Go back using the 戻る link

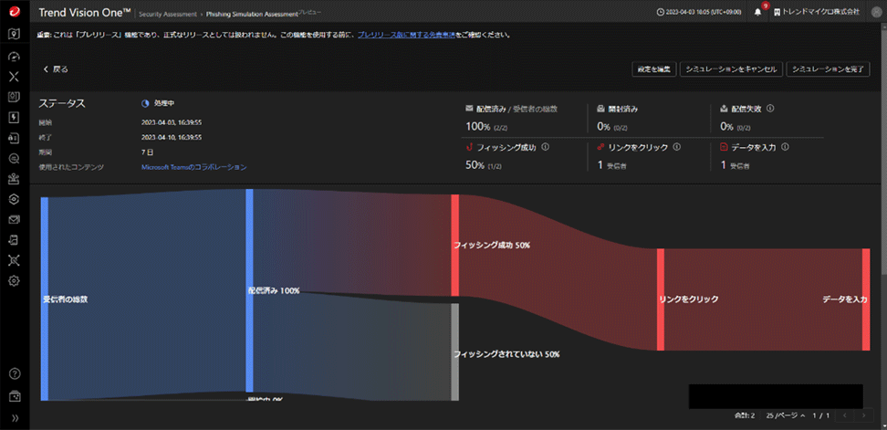[x=56, y=69]
